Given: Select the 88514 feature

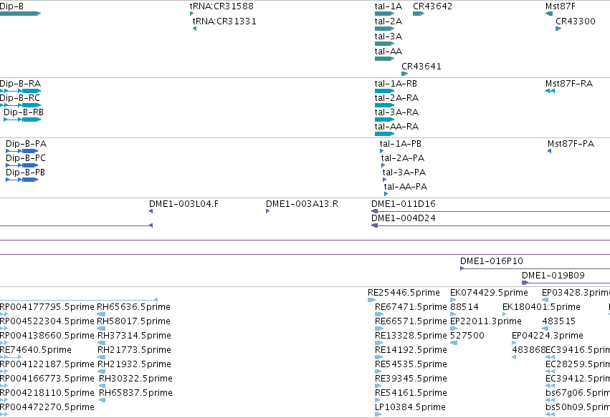Looking at the screenshot, I should click(x=454, y=314).
